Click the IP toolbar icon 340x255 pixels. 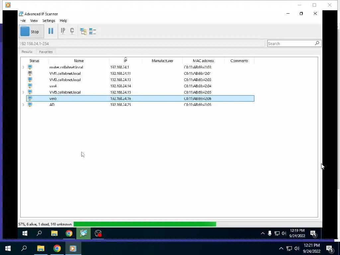click(63, 31)
